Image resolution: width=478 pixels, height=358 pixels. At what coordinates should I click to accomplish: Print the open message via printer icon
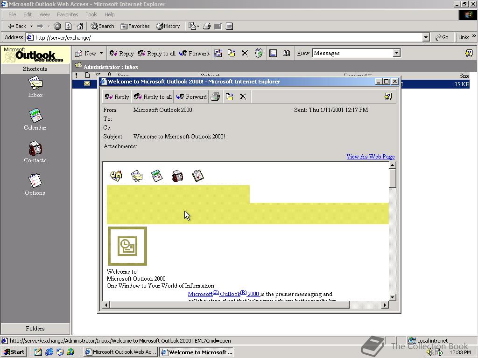click(216, 97)
